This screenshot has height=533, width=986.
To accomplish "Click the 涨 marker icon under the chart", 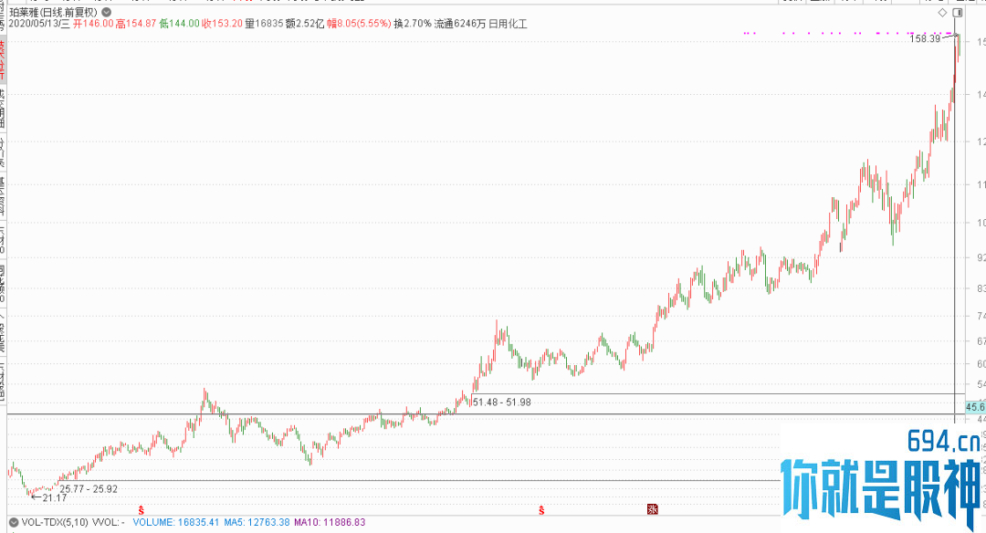I will [652, 509].
